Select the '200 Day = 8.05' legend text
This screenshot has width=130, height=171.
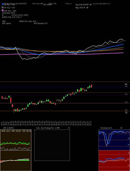point(10,11)
